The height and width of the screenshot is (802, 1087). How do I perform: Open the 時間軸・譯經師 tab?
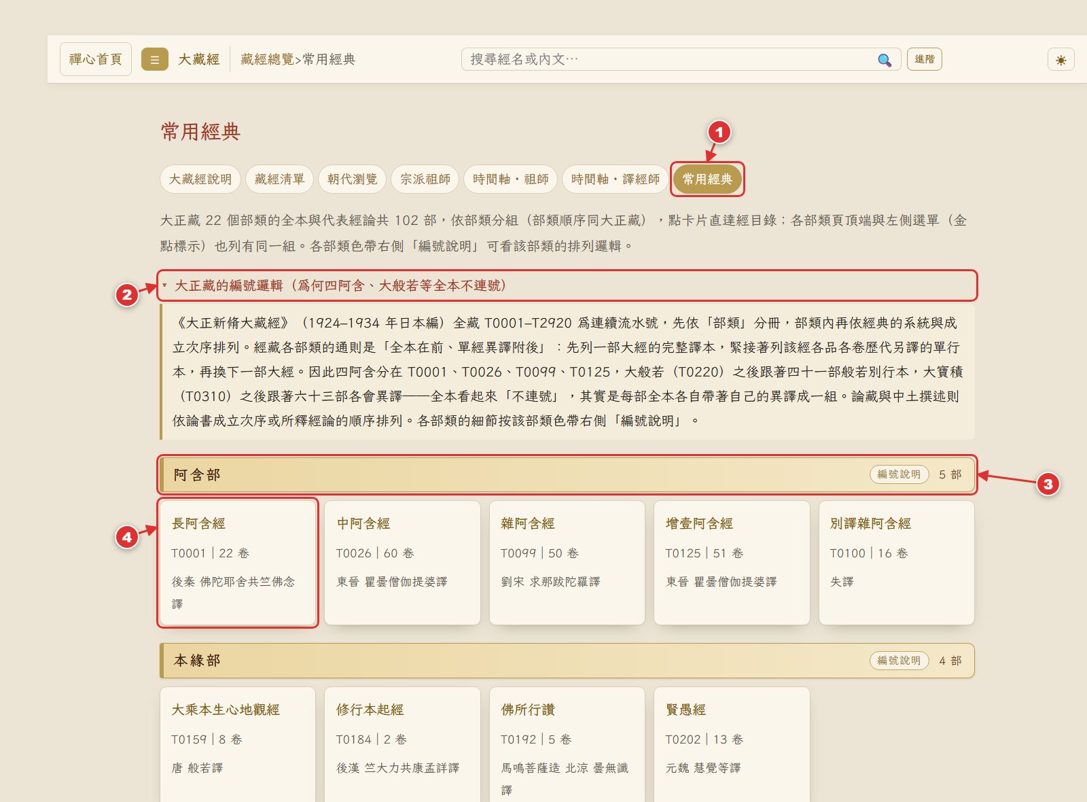coord(616,179)
